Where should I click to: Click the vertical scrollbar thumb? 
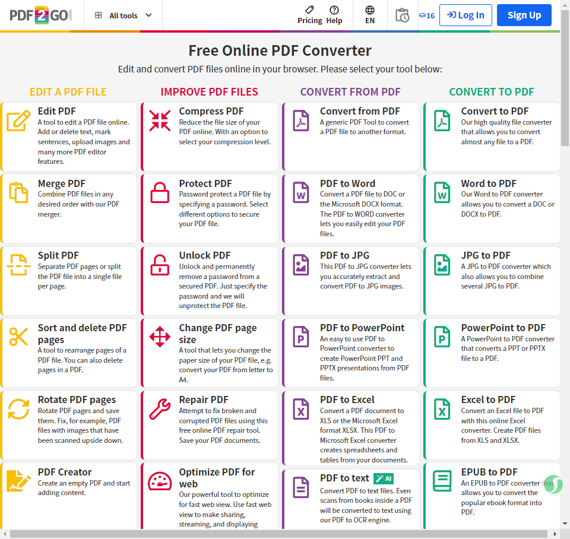pos(565,78)
